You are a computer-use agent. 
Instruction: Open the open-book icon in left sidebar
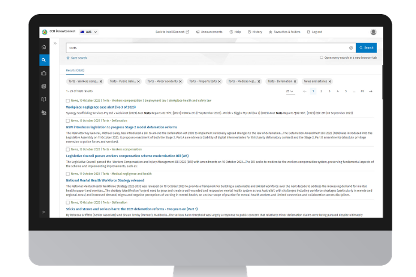point(44,99)
